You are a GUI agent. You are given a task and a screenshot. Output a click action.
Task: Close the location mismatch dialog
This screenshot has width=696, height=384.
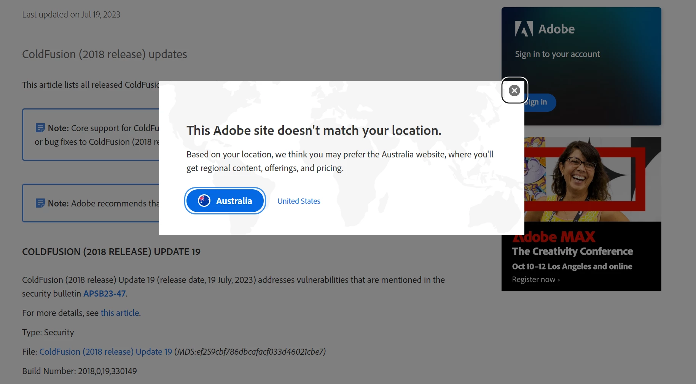pos(514,90)
